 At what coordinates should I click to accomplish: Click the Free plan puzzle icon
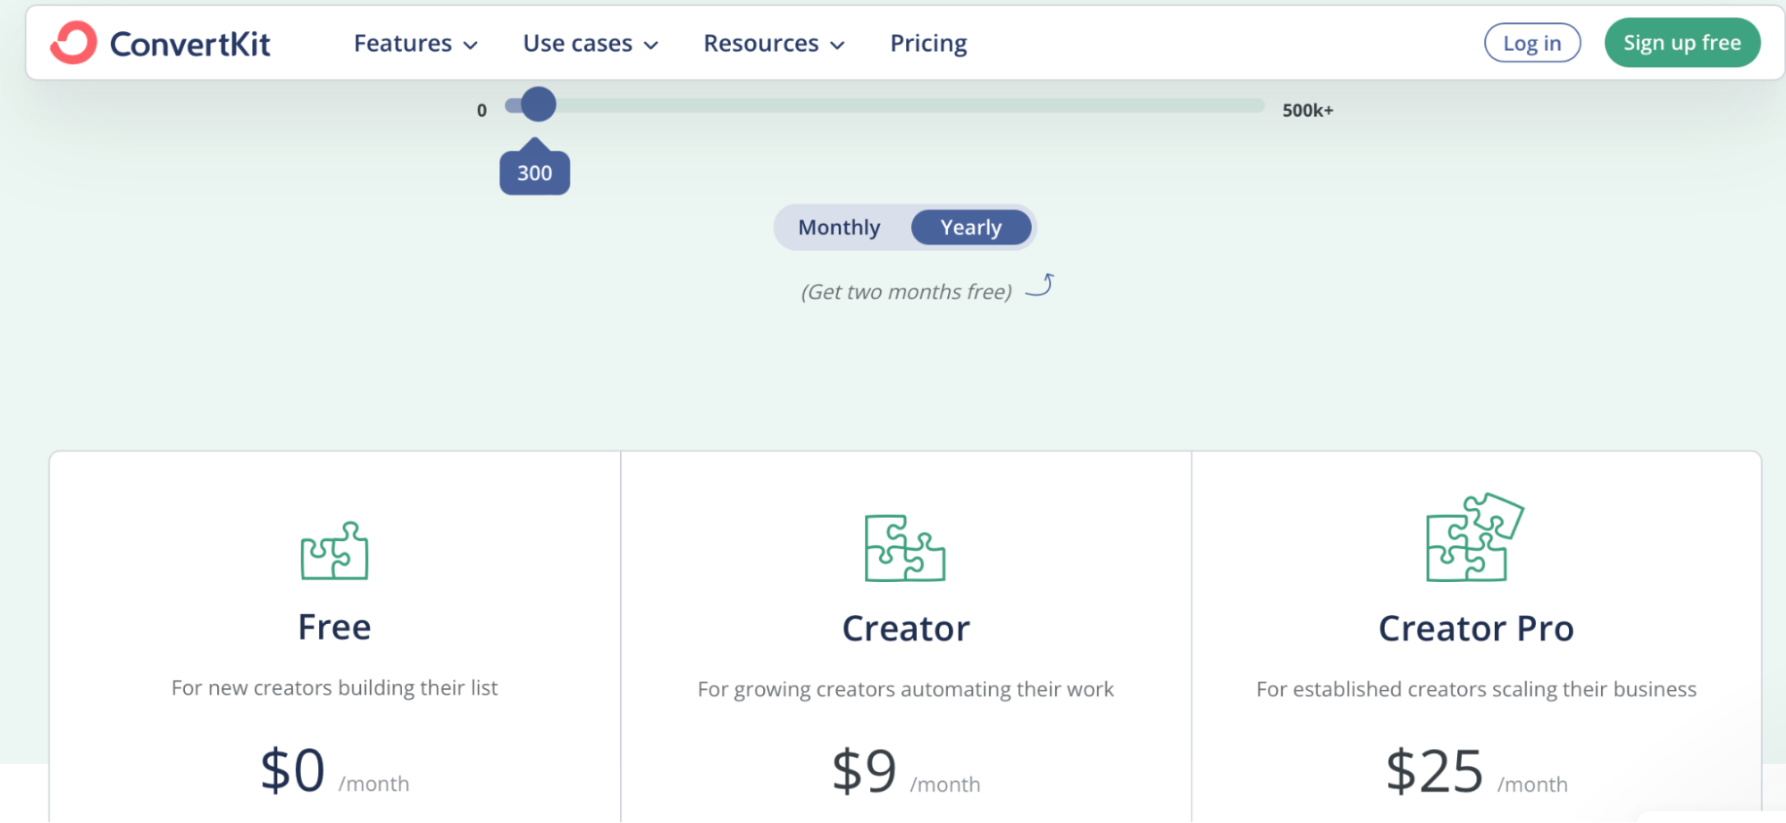coord(334,551)
